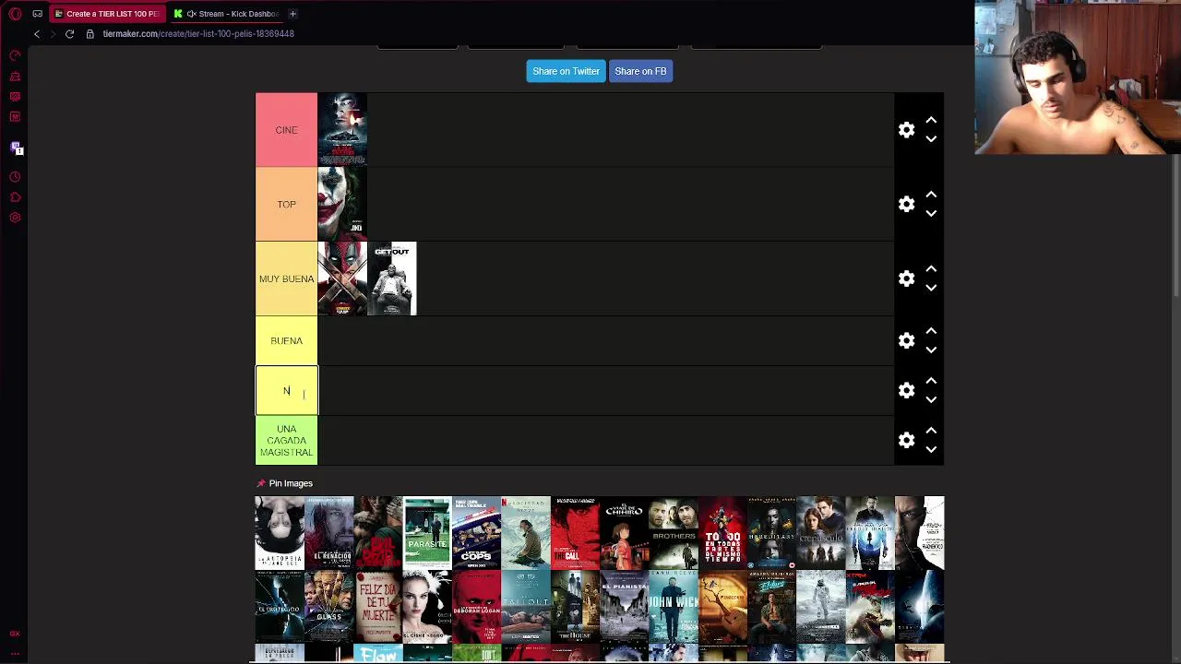Switch to Stream - Kick Dashboard tab
1181x664 pixels.
point(227,14)
